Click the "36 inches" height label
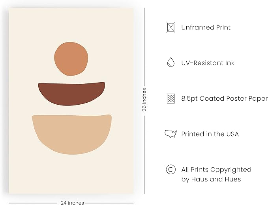The width and height of the screenshot is (268, 205). [144, 100]
